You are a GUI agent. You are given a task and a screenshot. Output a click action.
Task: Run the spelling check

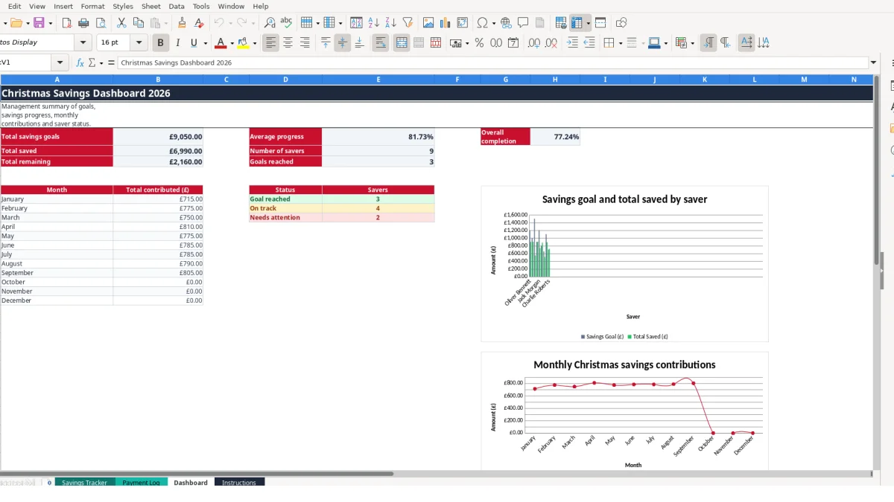coord(286,23)
